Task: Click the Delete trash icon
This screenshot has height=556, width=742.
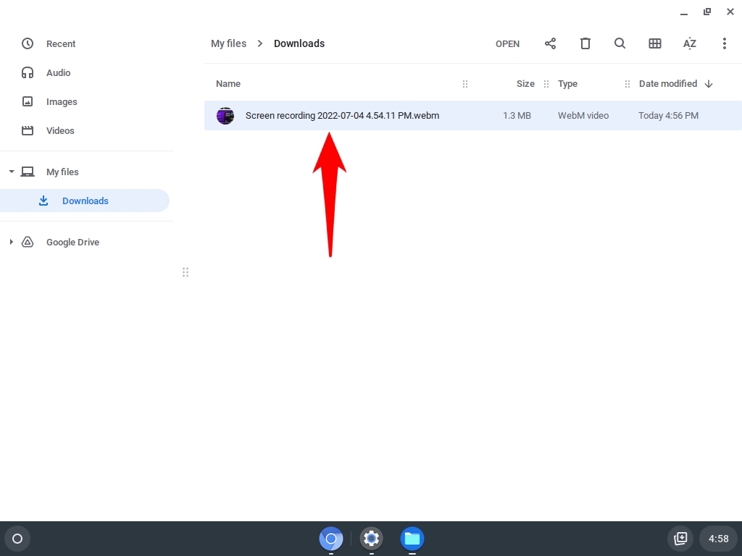Action: click(585, 43)
